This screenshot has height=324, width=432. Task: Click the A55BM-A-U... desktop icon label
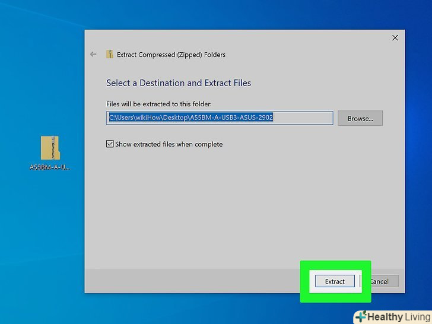click(x=50, y=167)
